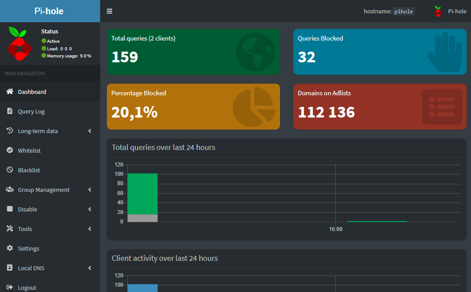
Task: Click the gray blocked segment of queries bar
Action: 142,218
